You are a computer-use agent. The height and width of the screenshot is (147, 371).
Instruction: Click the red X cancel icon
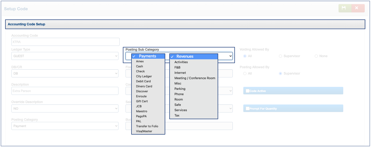pos(357,8)
